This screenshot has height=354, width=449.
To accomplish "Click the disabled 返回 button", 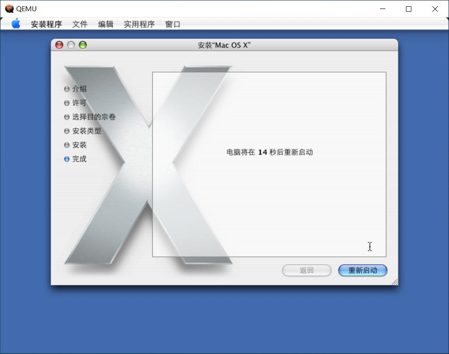I will click(307, 270).
